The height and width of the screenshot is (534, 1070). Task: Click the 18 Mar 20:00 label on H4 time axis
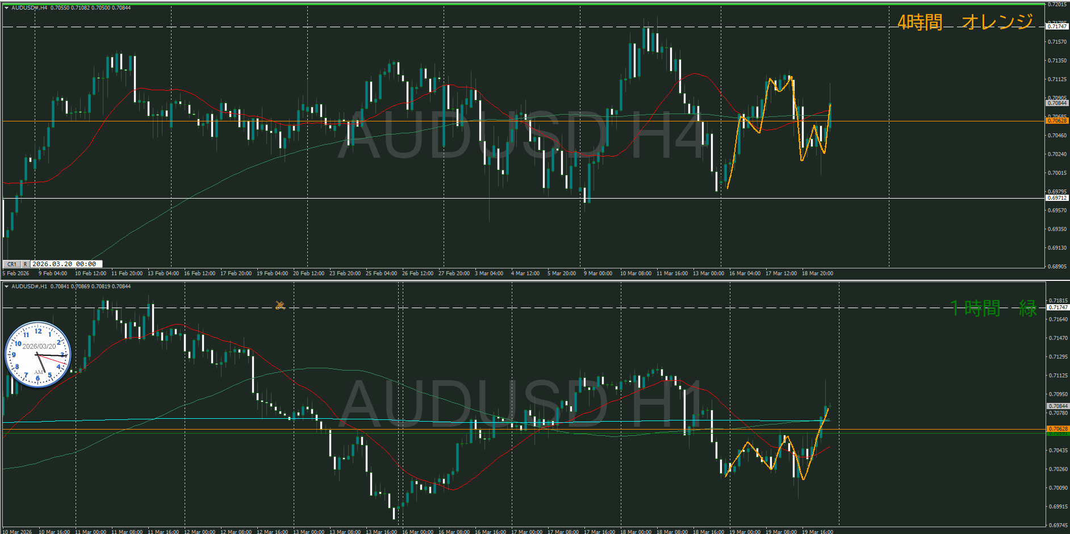point(817,274)
